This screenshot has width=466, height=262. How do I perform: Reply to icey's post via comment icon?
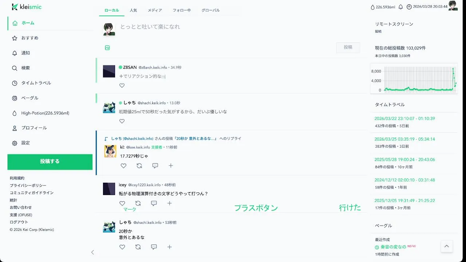click(x=154, y=203)
